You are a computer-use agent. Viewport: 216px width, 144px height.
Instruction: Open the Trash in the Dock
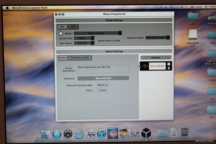[185, 133]
